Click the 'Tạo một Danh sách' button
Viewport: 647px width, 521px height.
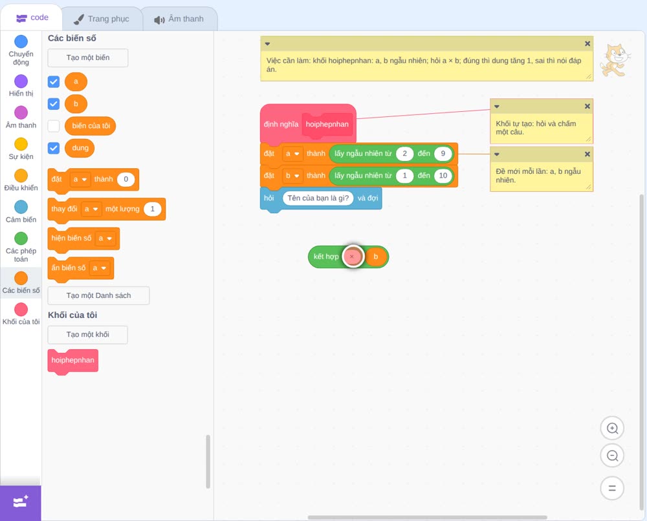pos(98,295)
